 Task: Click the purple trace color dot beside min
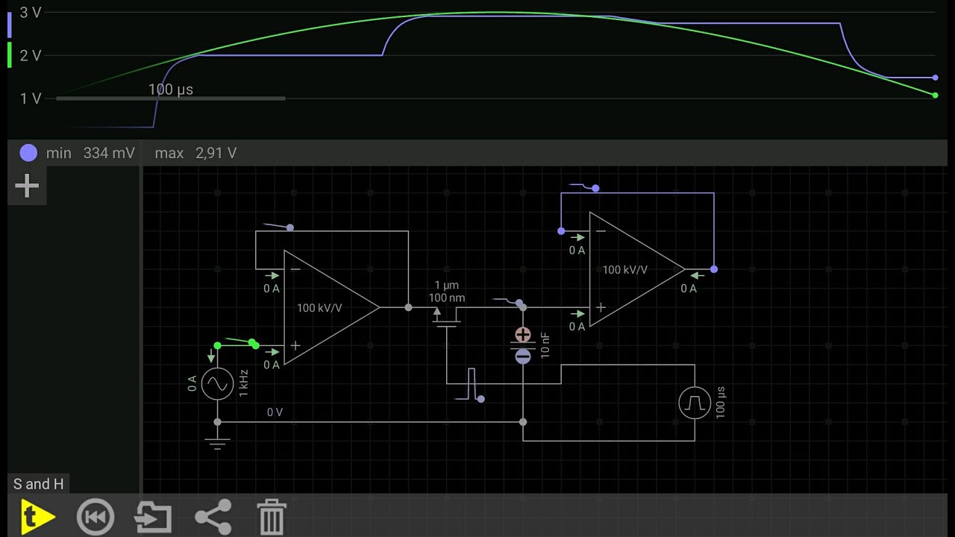coord(28,153)
